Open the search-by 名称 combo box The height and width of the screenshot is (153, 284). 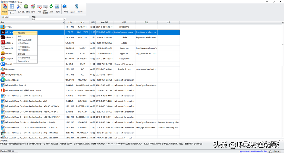point(49,19)
